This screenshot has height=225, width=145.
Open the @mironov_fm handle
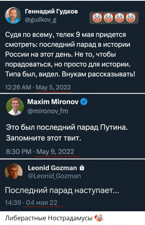[x=48, y=111]
